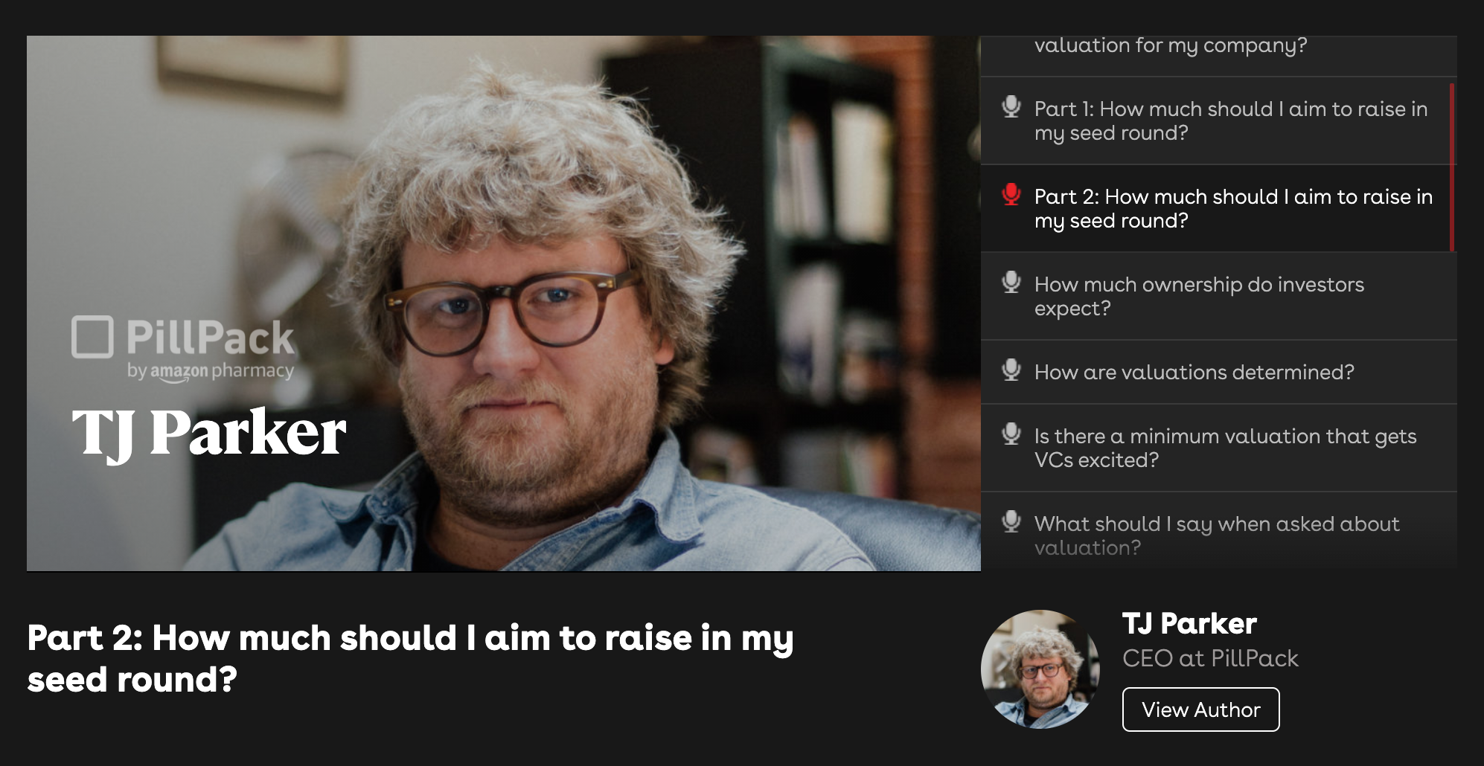The width and height of the screenshot is (1484, 766).
Task: Open TJ Parker's round avatar photo
Action: [x=1040, y=669]
